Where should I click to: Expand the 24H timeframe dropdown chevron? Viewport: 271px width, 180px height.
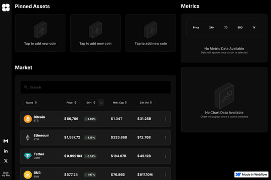[x=101, y=103]
